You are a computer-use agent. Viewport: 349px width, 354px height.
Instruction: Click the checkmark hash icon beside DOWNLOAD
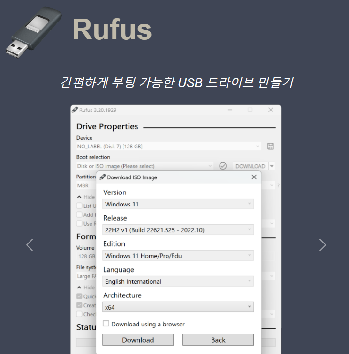point(223,166)
